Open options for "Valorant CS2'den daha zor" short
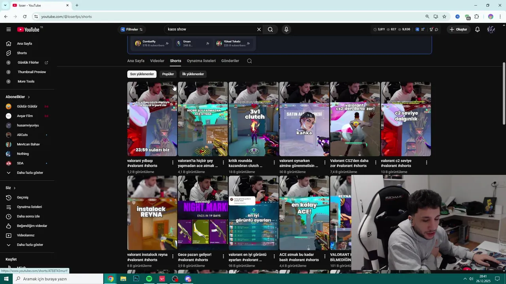This screenshot has width=506, height=284. click(376, 163)
